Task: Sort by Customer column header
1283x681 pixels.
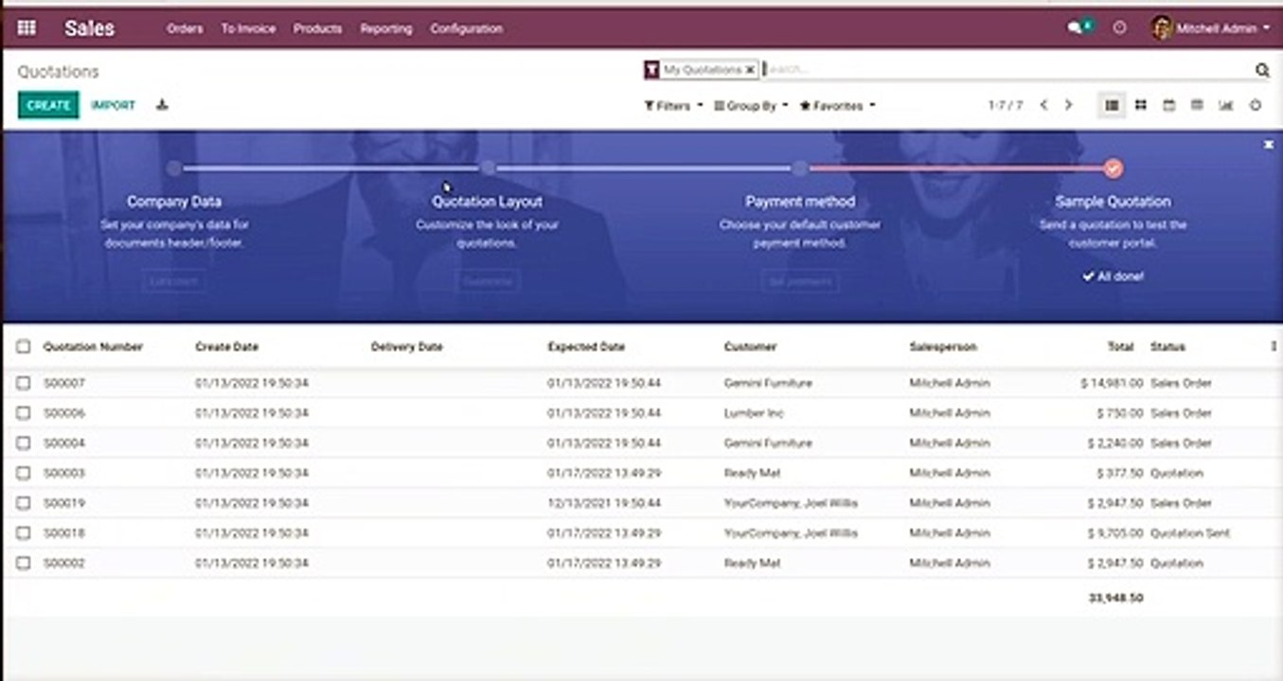Action: coord(750,347)
